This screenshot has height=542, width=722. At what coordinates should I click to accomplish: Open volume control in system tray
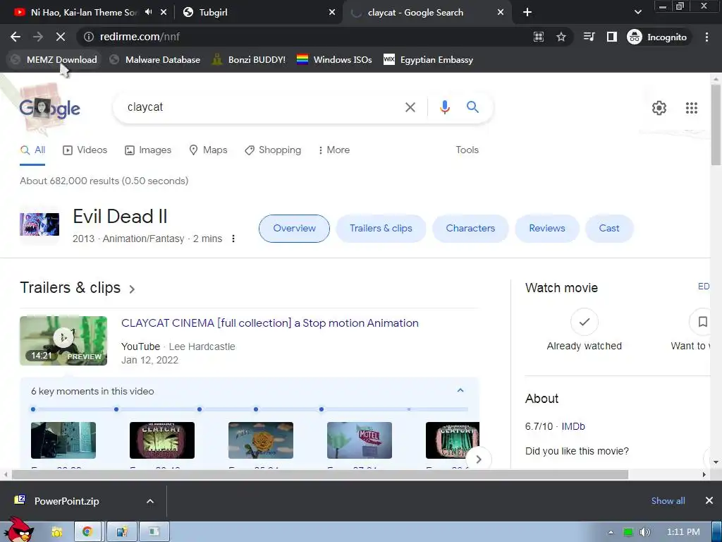644,532
